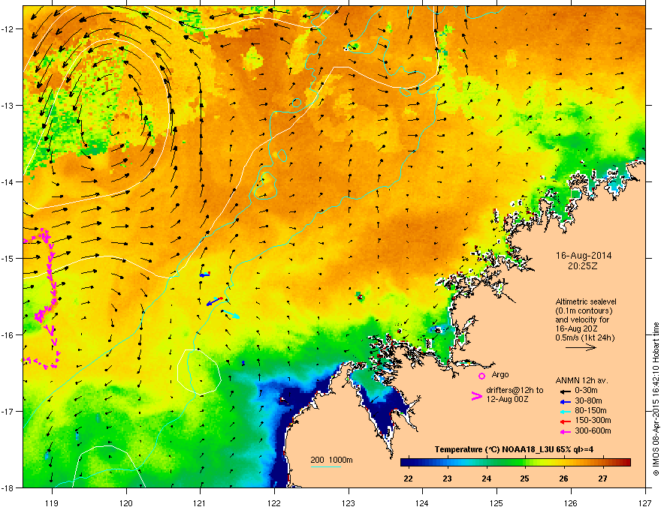Click the date text "16-Aug-2014"

(x=584, y=256)
